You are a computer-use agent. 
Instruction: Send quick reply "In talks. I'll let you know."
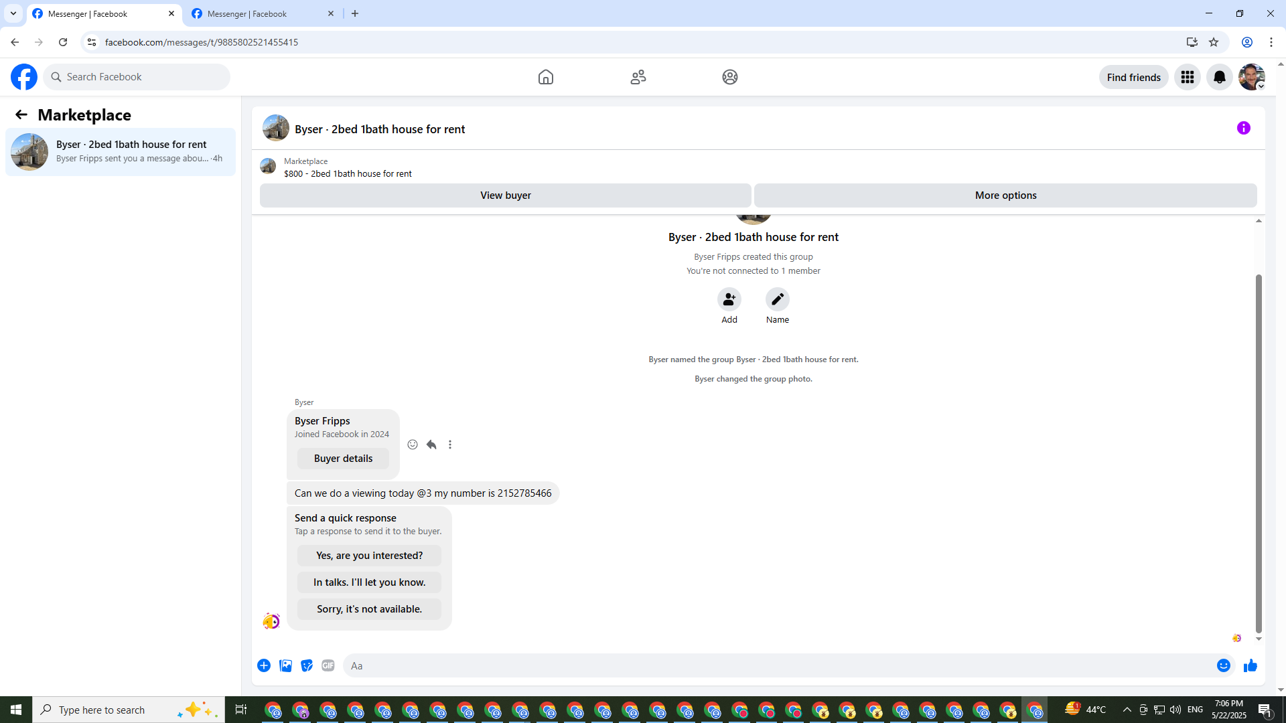[369, 582]
